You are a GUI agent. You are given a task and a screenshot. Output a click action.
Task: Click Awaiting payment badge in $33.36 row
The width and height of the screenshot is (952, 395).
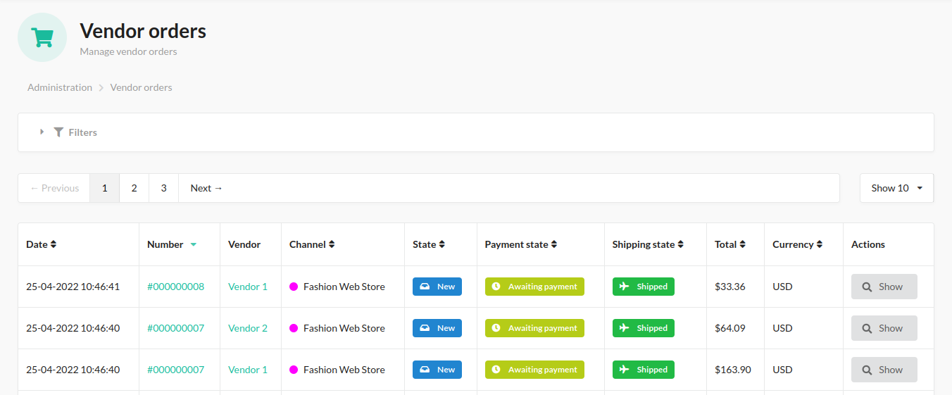tap(534, 287)
